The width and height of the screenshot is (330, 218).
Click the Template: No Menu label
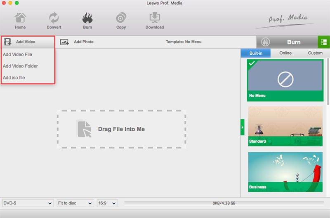(184, 42)
